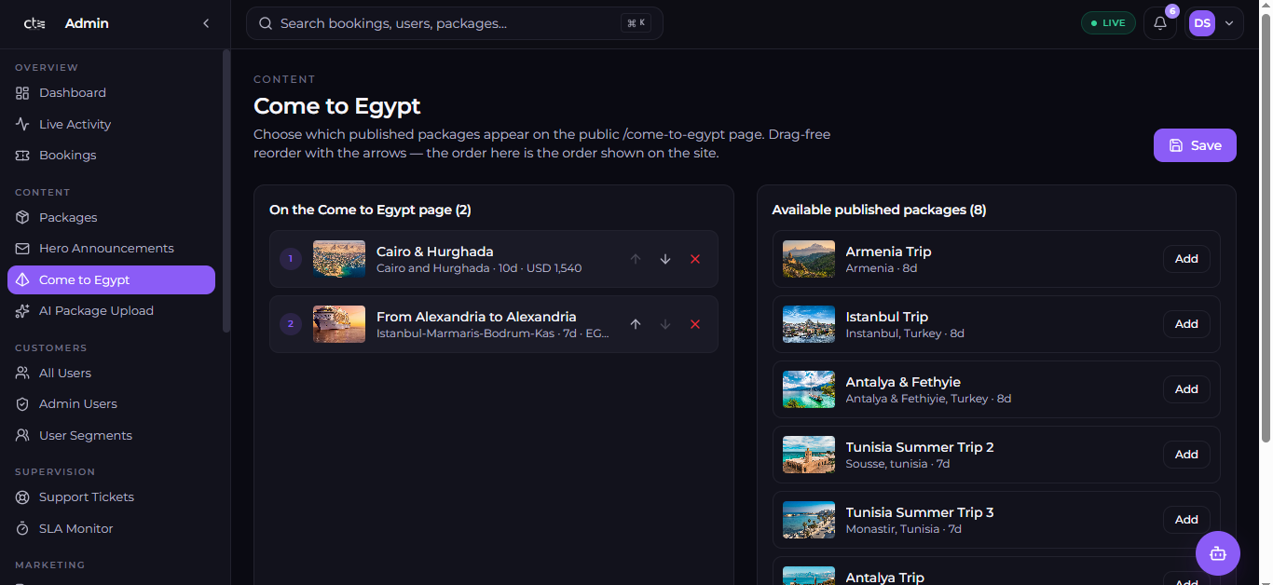Click the search bookings input field
1273x585 pixels.
pyautogui.click(x=455, y=23)
